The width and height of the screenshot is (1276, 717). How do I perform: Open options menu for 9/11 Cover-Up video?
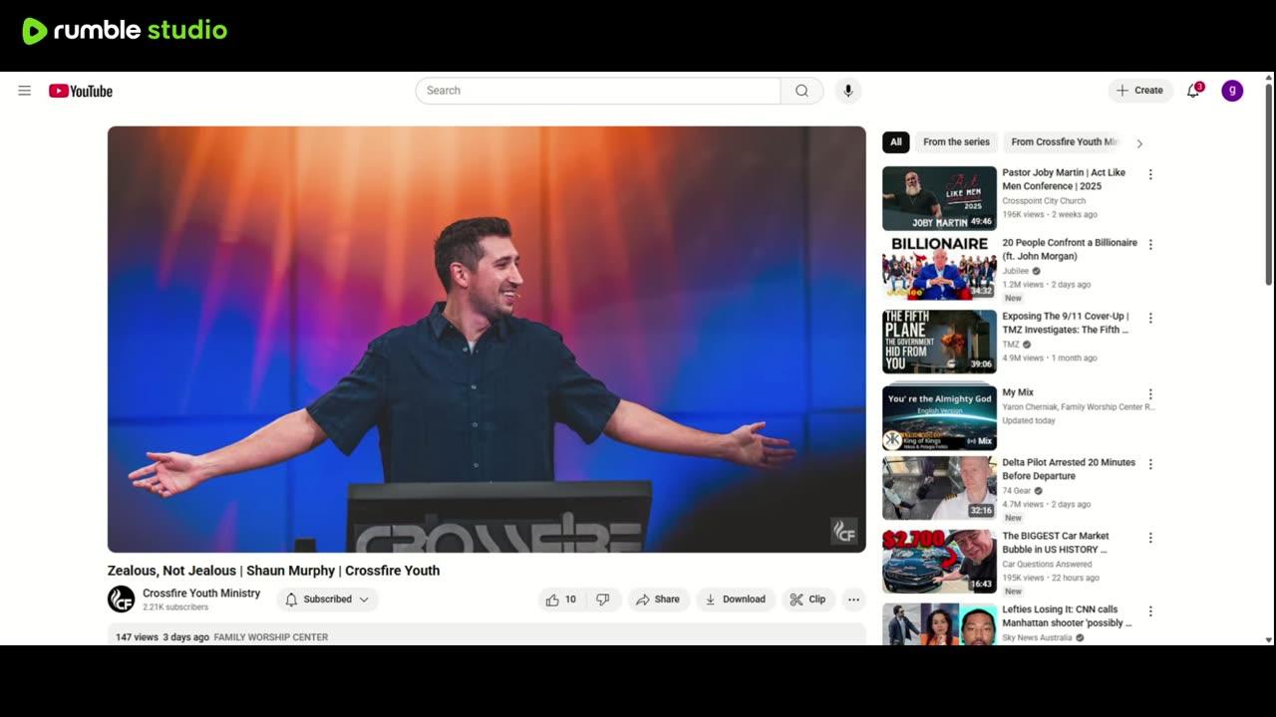[1150, 318]
